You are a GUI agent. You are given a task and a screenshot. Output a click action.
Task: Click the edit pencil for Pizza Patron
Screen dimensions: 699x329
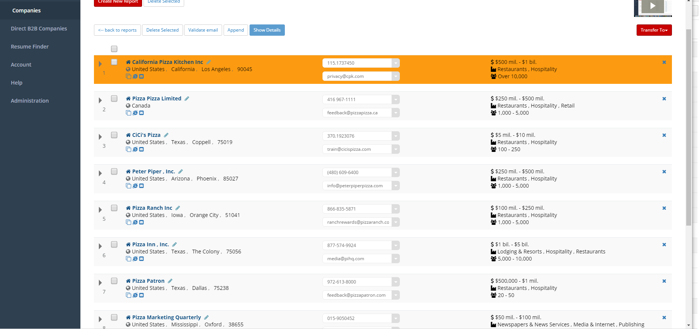[170, 281]
